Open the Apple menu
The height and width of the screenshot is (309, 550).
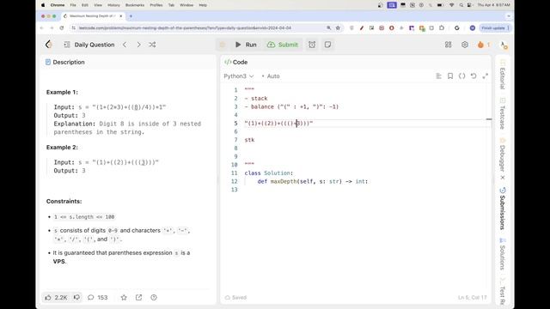43,5
